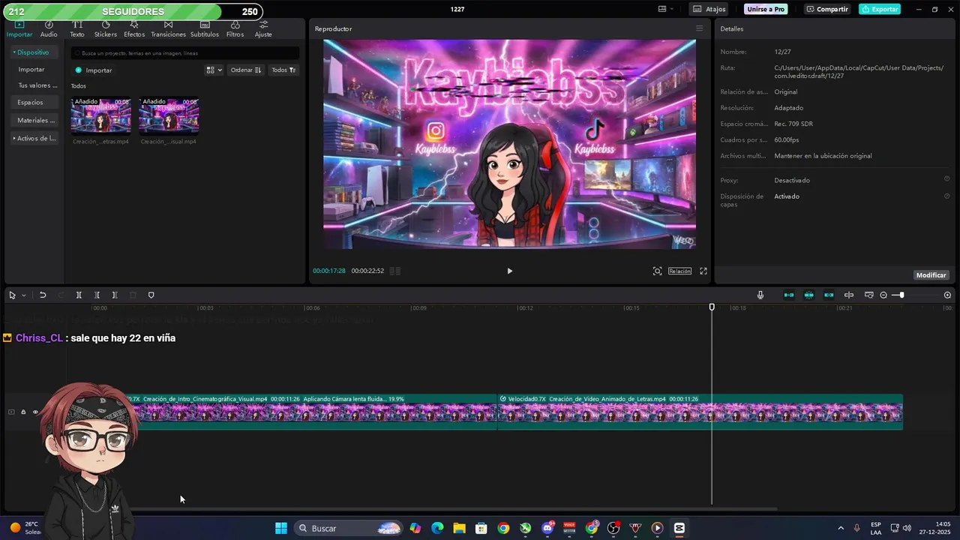This screenshot has width=960, height=540.
Task: Select the Creación_de_Video_Animado_de_Letras.mp4 clip
Action: tap(700, 412)
